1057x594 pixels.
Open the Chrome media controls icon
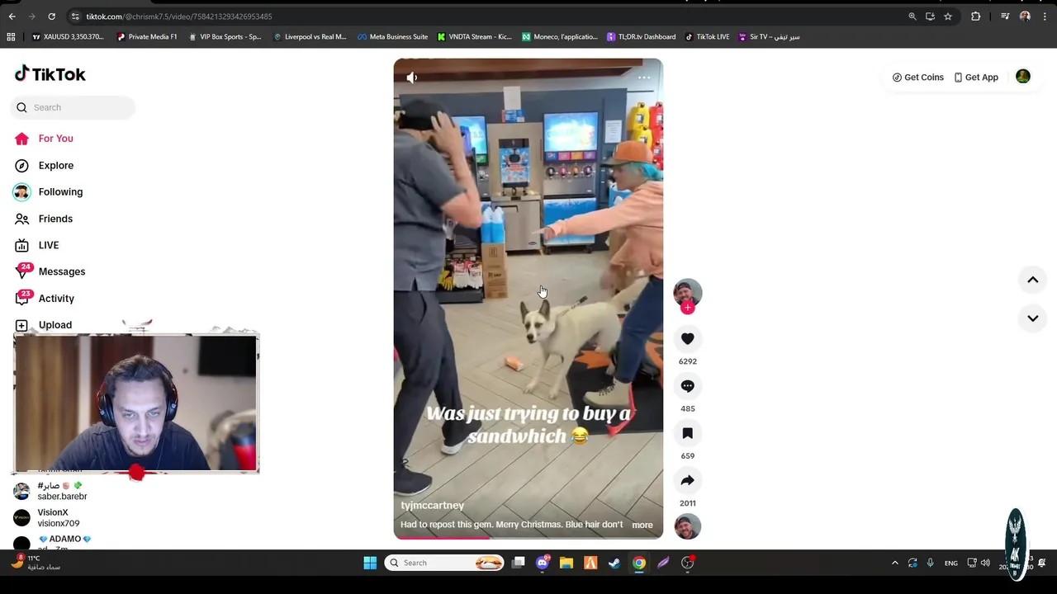tap(1005, 16)
